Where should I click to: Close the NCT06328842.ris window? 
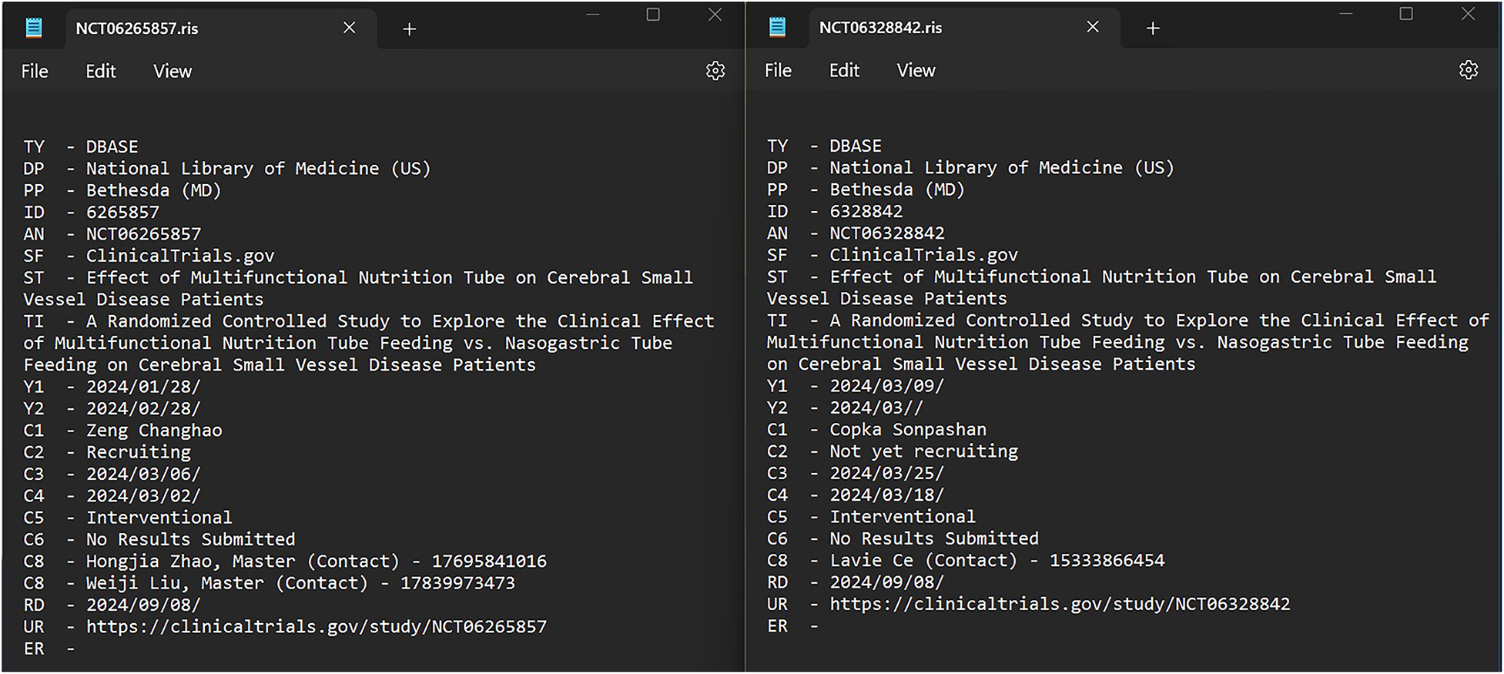1468,14
